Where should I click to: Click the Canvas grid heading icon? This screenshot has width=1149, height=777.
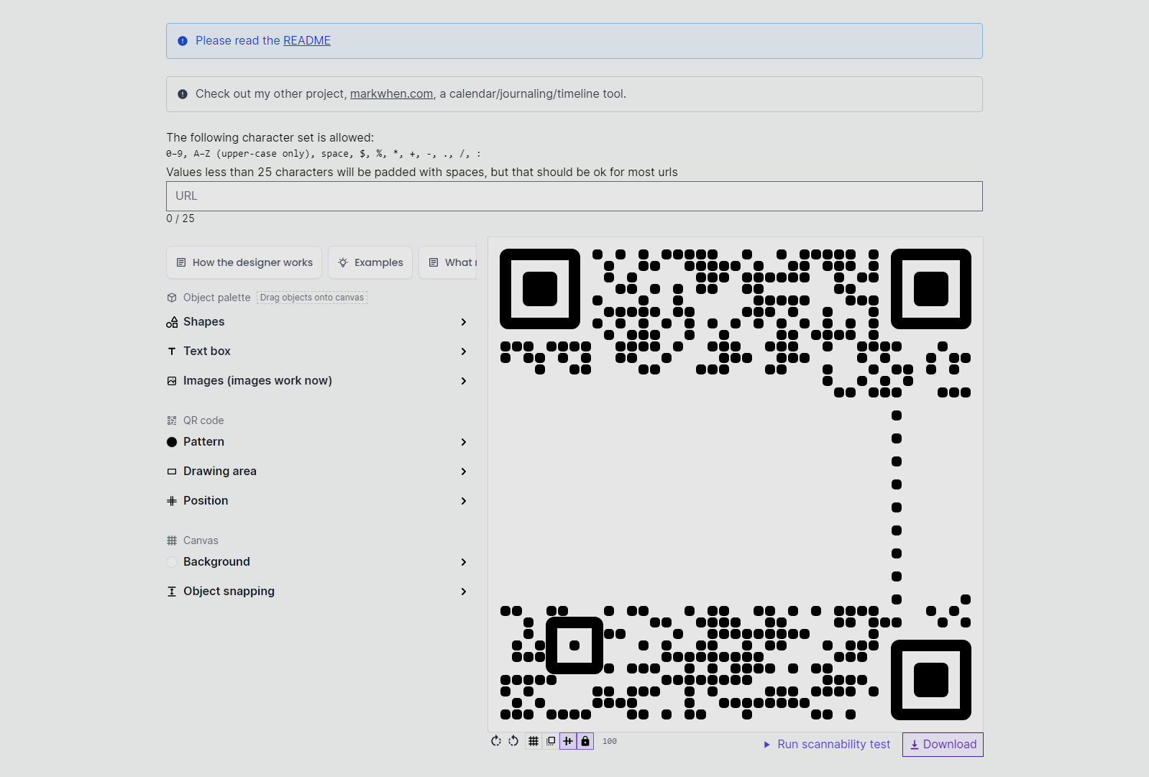pyautogui.click(x=172, y=541)
